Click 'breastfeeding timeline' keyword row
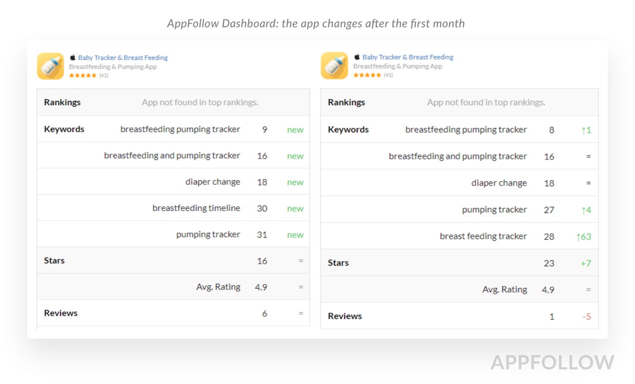Screen dimensions: 635x384 pyautogui.click(x=196, y=208)
